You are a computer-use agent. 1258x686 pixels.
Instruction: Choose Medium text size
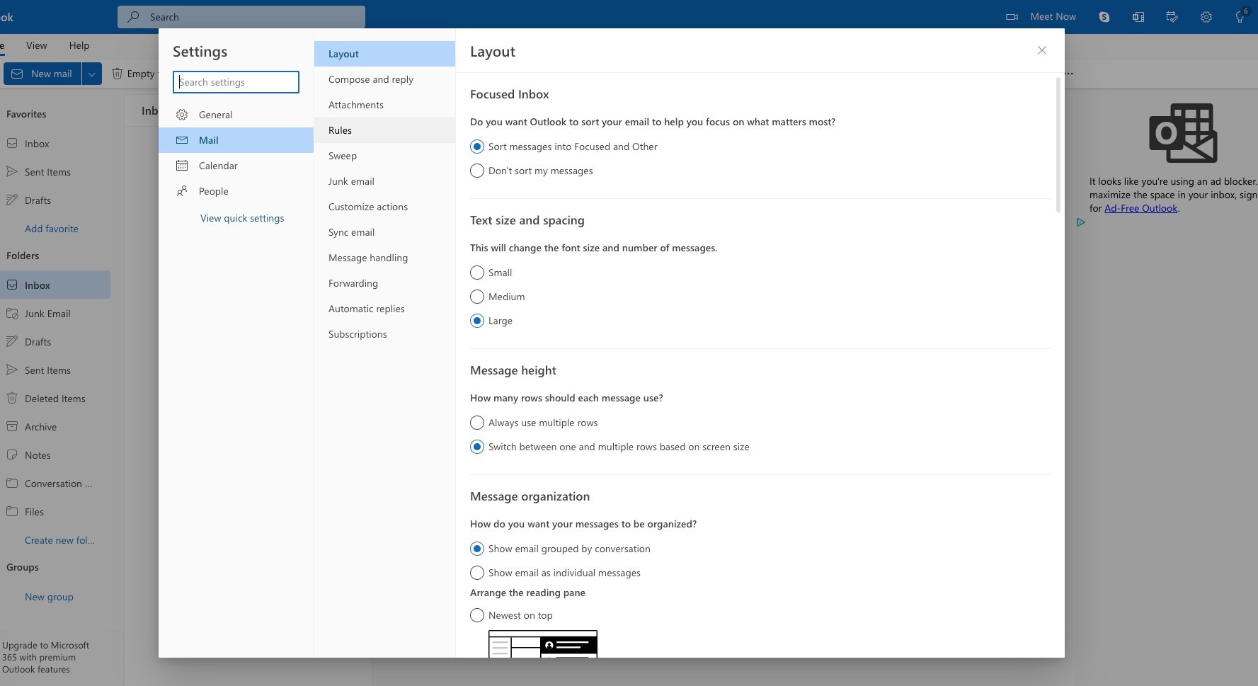(x=477, y=297)
